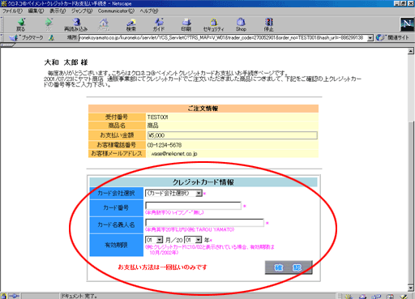Click the TEST001 order number text
Viewport: 415px width, 299px height.
point(157,117)
